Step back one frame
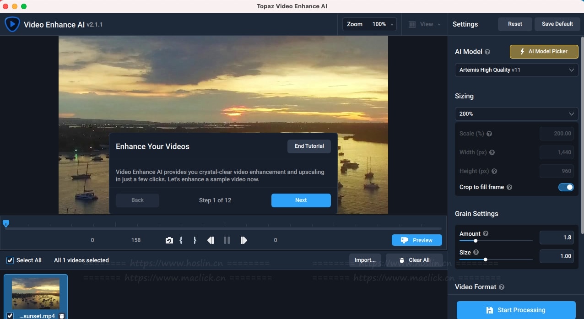The width and height of the screenshot is (584, 319). click(x=211, y=240)
